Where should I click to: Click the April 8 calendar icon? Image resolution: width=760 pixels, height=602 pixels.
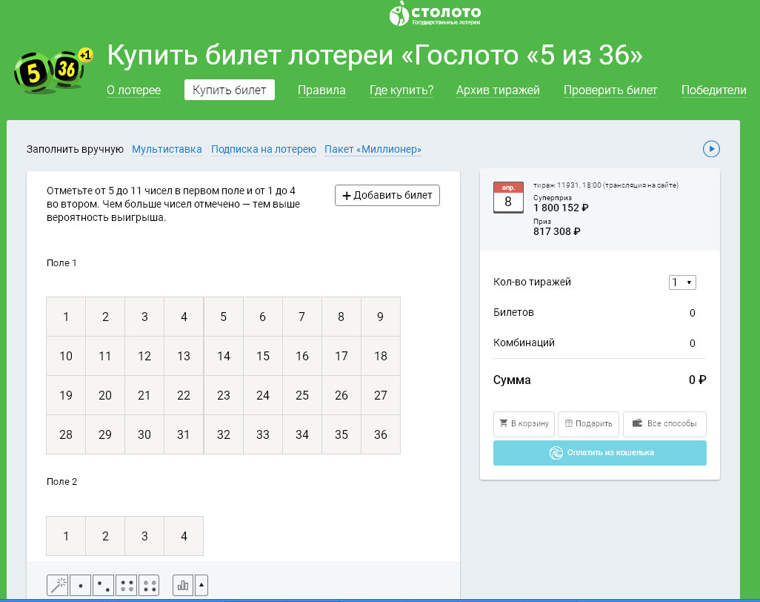point(508,197)
